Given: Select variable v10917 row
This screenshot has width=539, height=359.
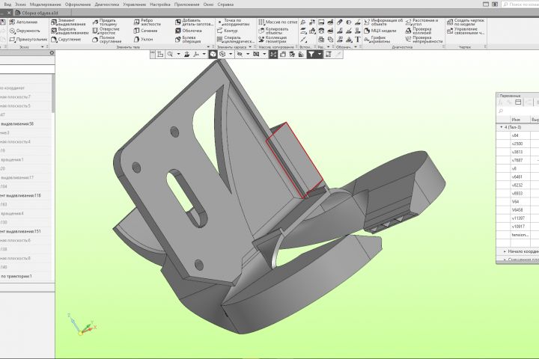Looking at the screenshot, I should pyautogui.click(x=518, y=227).
